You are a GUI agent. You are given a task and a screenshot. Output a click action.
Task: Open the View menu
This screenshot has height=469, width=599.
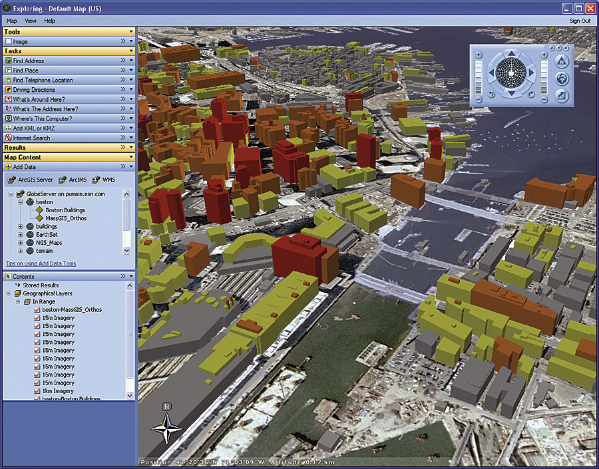31,21
